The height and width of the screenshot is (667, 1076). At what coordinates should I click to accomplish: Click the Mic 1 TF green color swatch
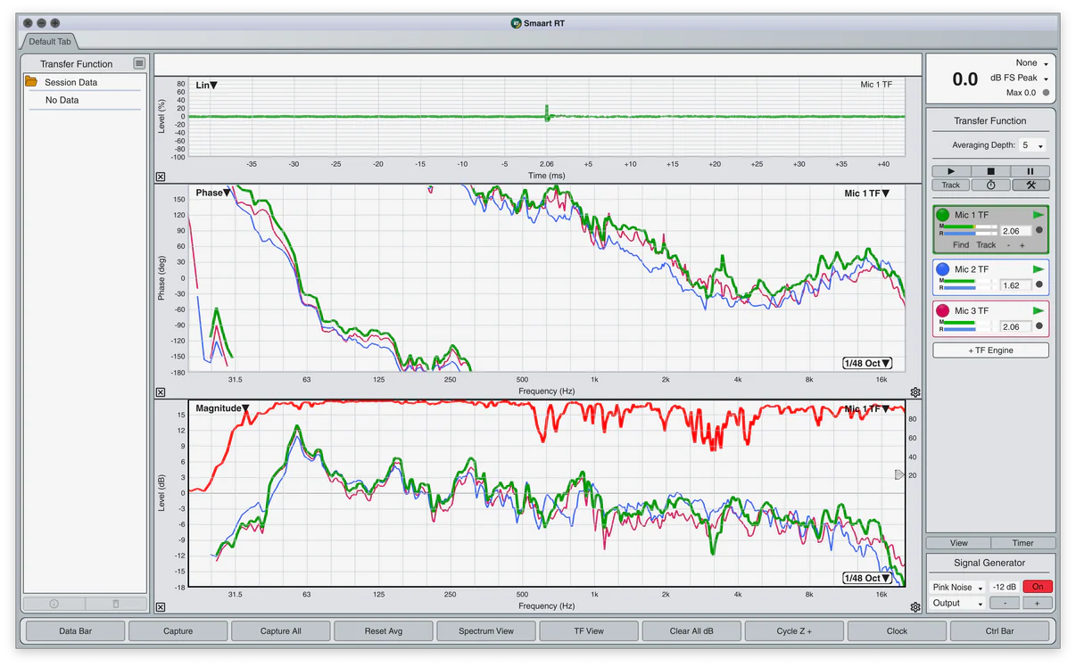tap(943, 215)
